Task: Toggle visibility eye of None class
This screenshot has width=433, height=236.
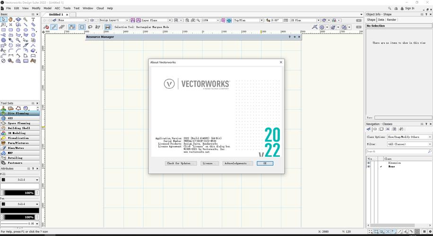Action: tap(368, 167)
